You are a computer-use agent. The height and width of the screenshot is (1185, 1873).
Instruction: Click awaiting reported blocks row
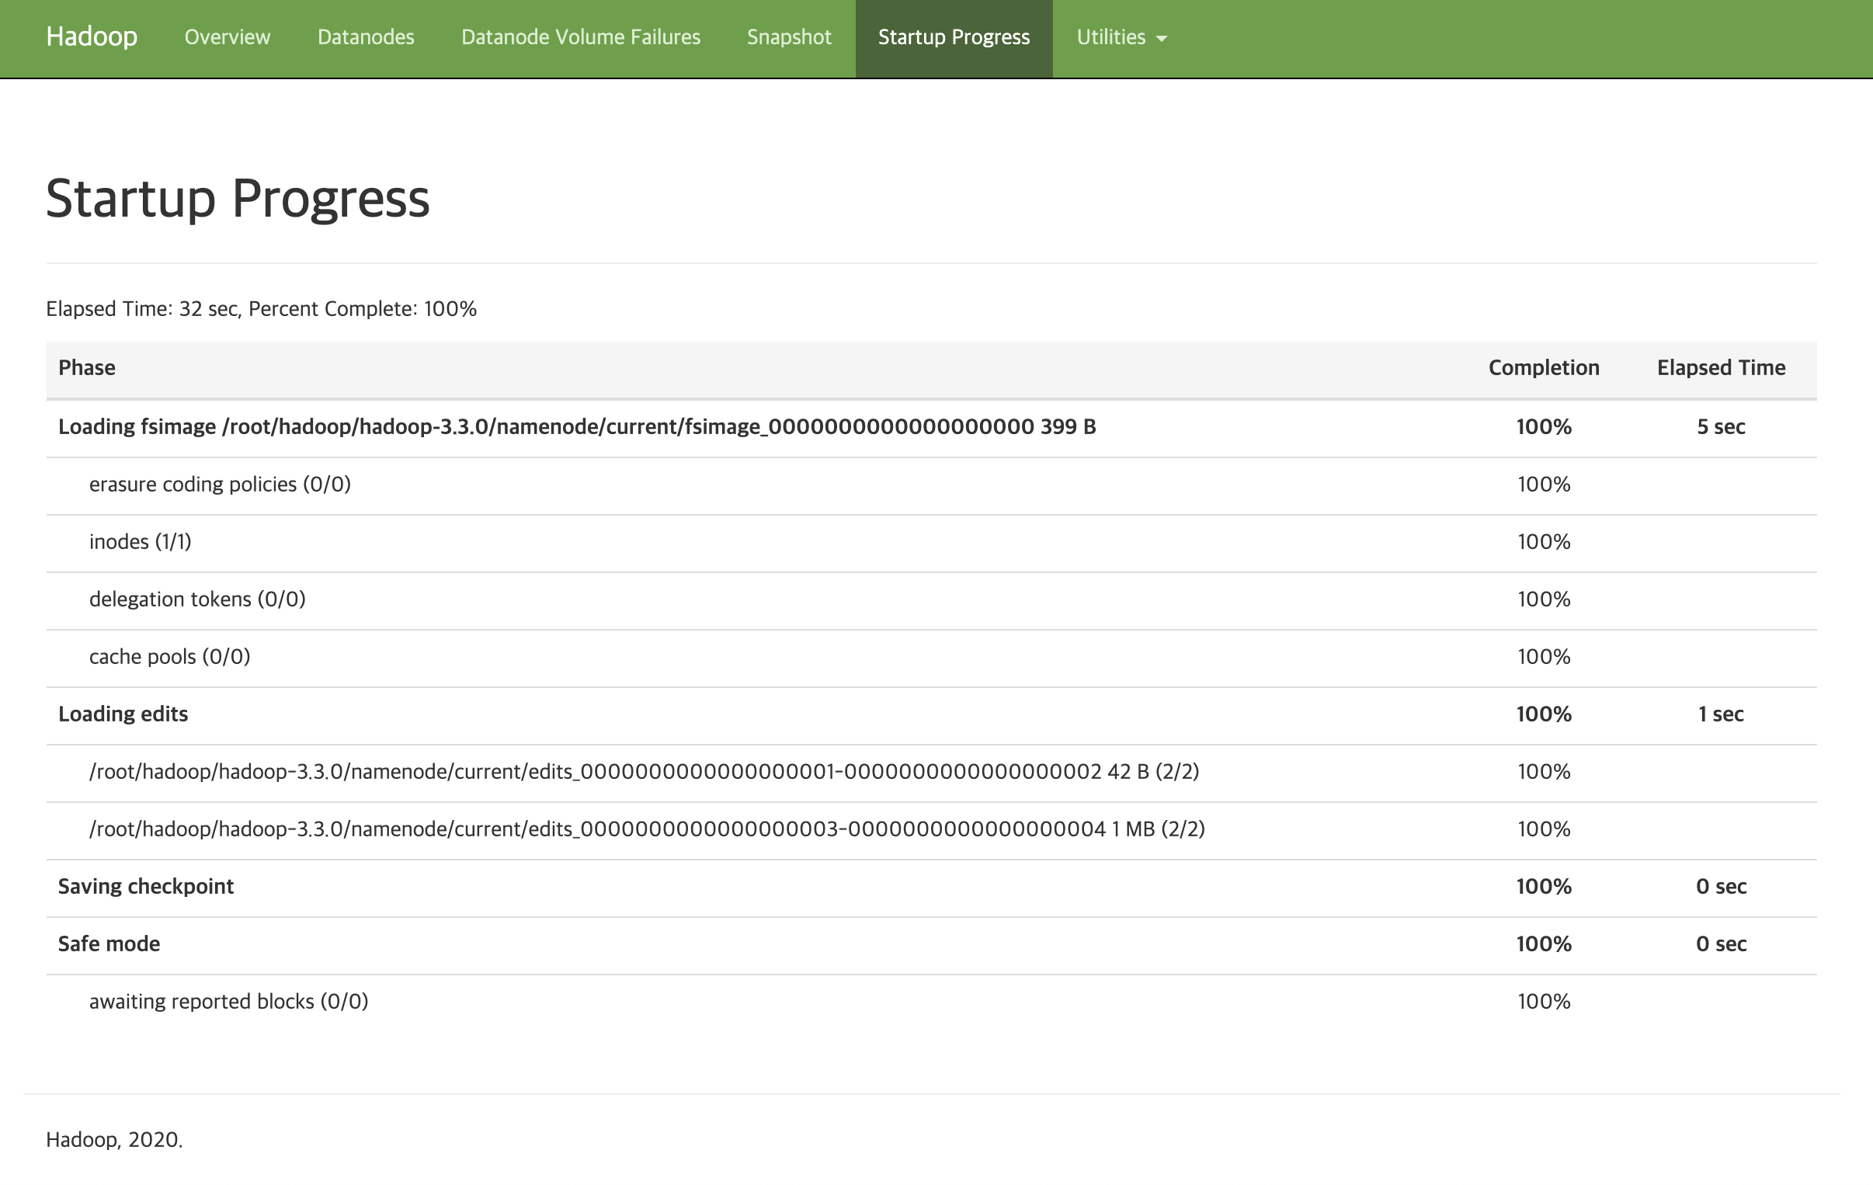pyautogui.click(x=228, y=1003)
